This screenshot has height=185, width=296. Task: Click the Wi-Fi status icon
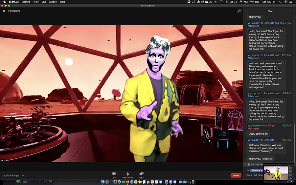[x=241, y=2]
